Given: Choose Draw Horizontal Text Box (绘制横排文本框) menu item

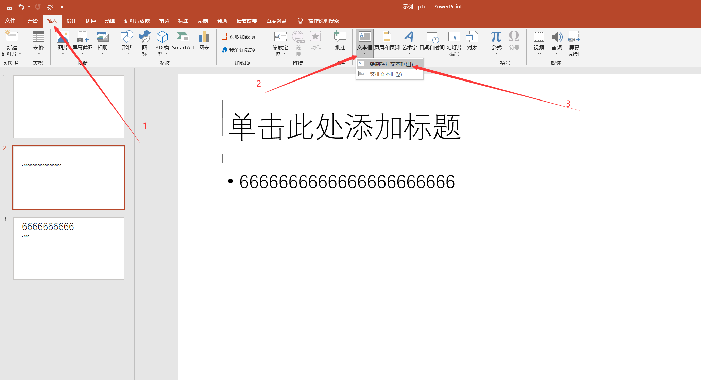Looking at the screenshot, I should click(391, 64).
